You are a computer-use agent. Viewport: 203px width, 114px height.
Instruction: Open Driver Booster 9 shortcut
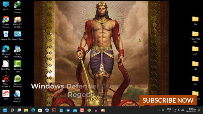[x=6, y=81]
